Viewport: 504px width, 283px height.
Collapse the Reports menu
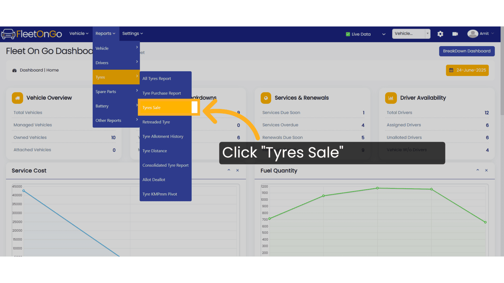click(106, 34)
